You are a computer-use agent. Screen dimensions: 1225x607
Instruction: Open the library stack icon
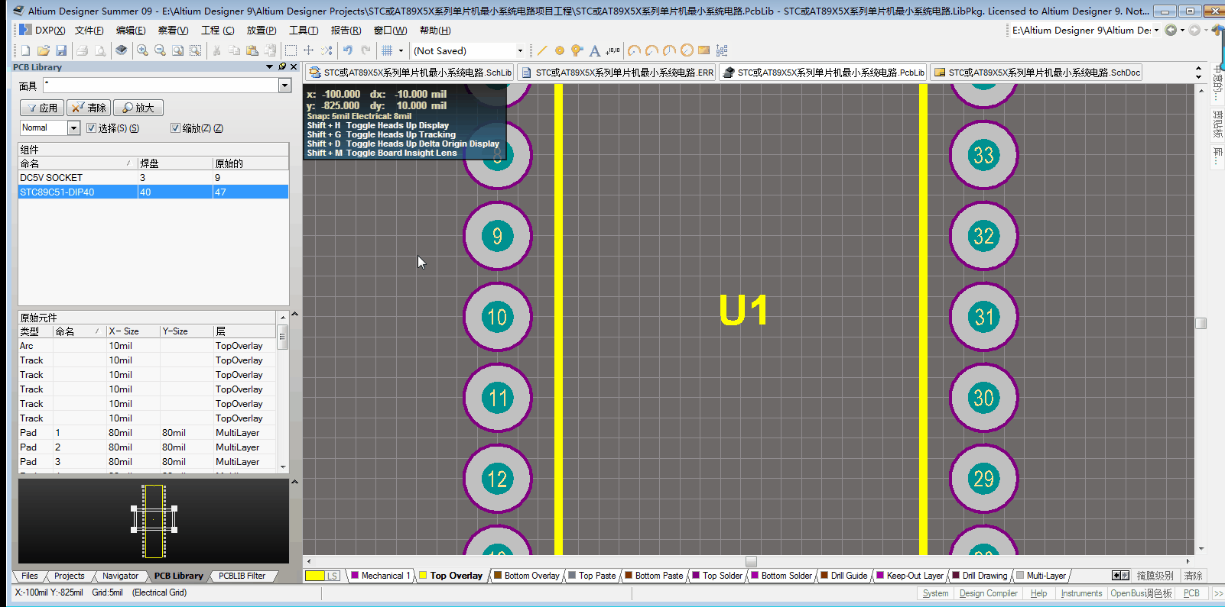[121, 50]
